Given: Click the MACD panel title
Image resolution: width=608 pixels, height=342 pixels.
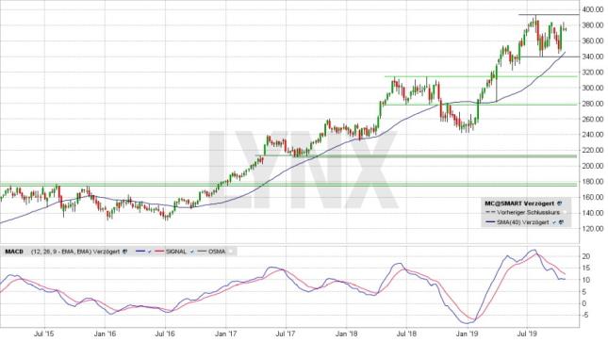Looking at the screenshot, I should coord(14,252).
